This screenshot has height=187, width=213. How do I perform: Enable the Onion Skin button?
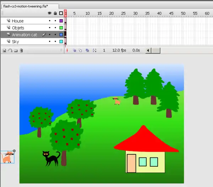coord(75,50)
